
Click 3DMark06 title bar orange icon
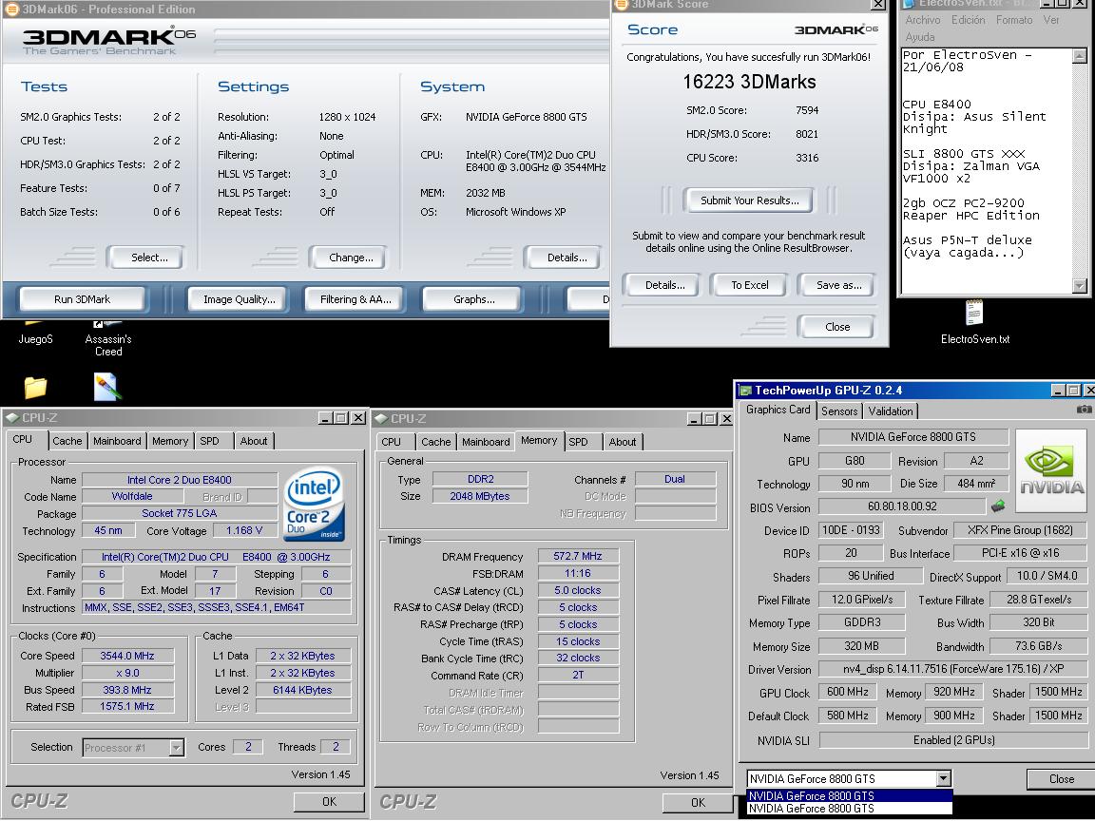click(x=11, y=10)
